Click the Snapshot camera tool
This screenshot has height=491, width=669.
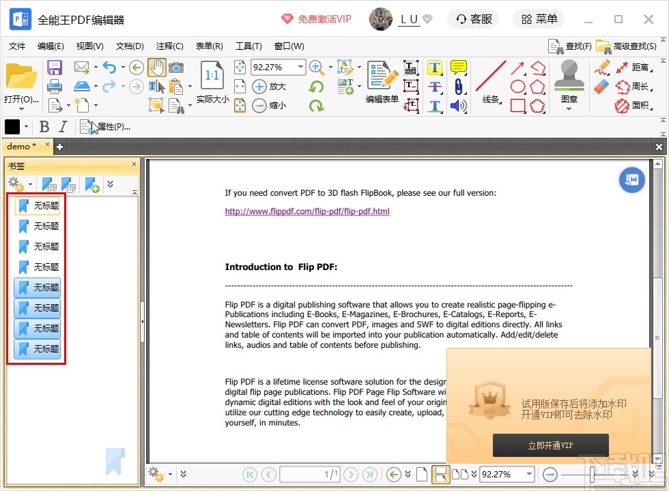click(x=176, y=68)
